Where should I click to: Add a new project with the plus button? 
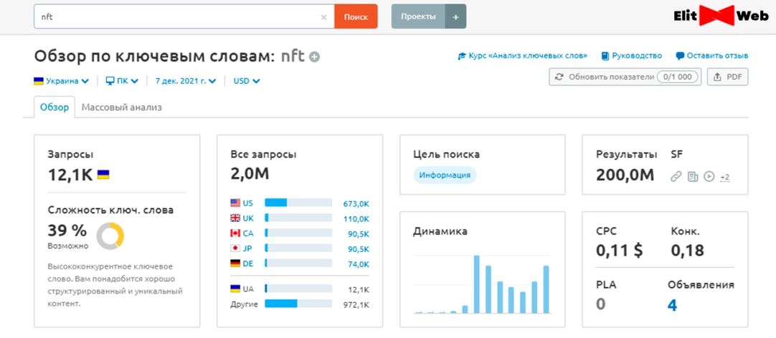[x=456, y=16]
